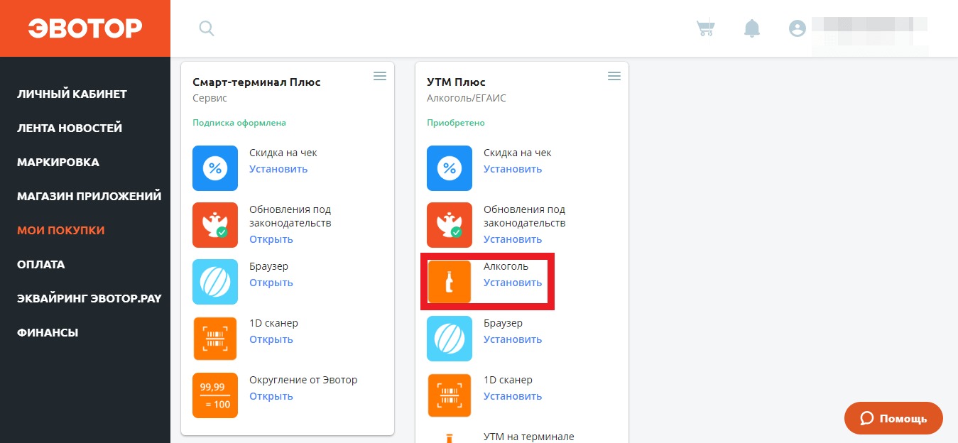Install Скидка на чек in УТМ Плюс

(513, 169)
